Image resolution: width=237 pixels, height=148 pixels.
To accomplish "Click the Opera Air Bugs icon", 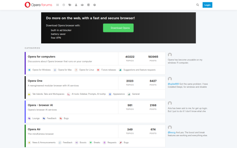I will pos(120,142).
